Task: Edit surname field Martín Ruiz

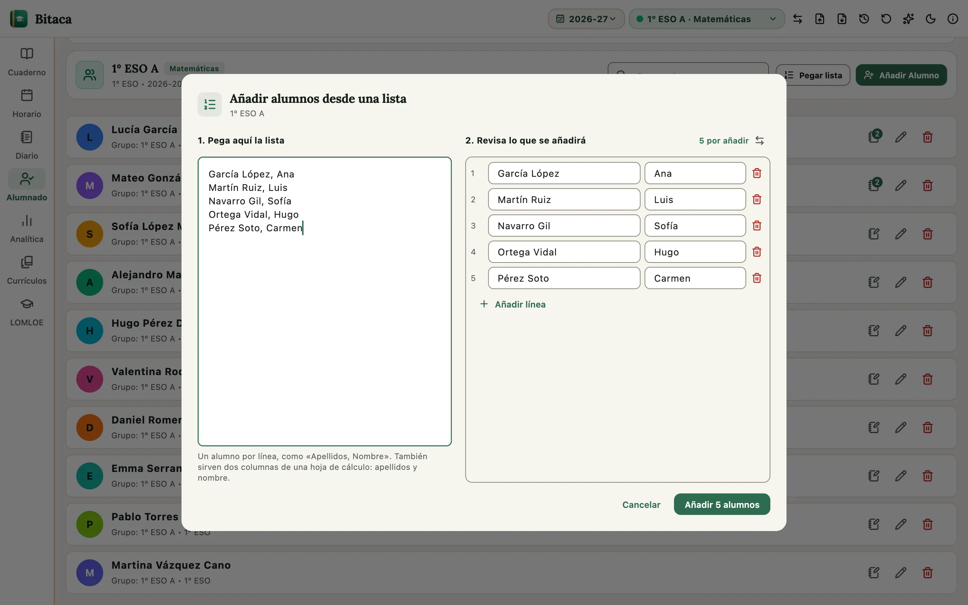Action: click(564, 199)
